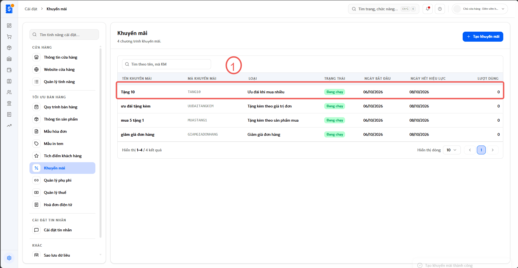Open the dashboard grid icon in left rail
This screenshot has height=268, width=518.
(9, 26)
